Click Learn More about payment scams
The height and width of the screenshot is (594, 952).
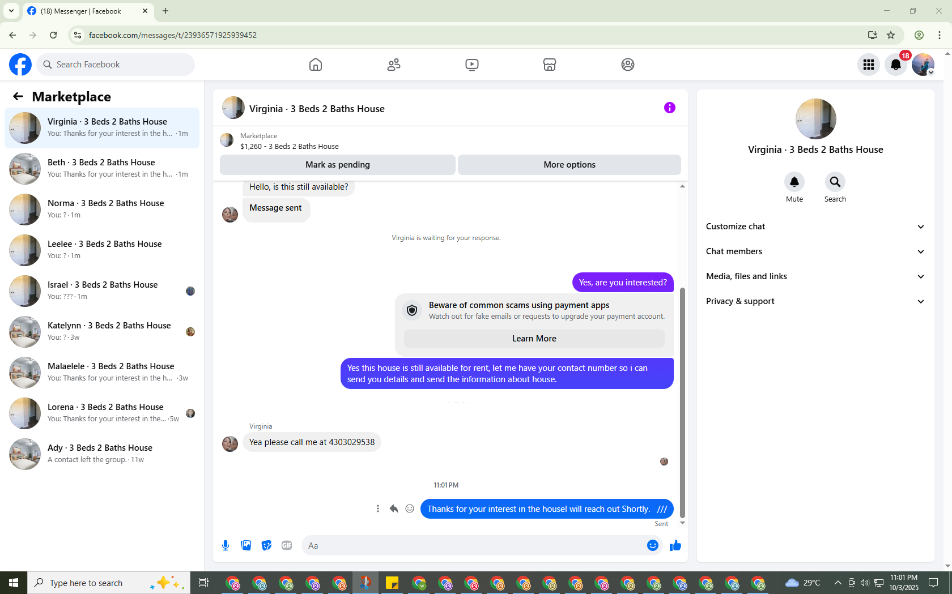coord(534,339)
